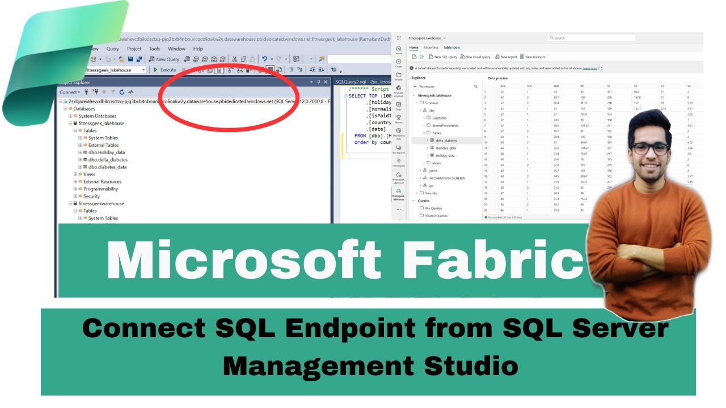Click the Metrics icon in the Fabric sidebar
Screen dimensions: 726x408
click(399, 119)
